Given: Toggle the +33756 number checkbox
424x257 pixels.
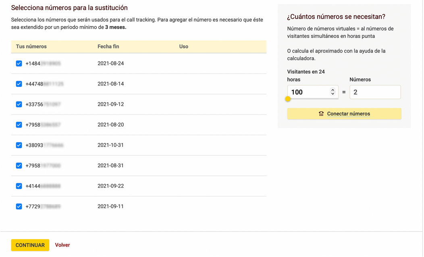Looking at the screenshot, I should (19, 104).
